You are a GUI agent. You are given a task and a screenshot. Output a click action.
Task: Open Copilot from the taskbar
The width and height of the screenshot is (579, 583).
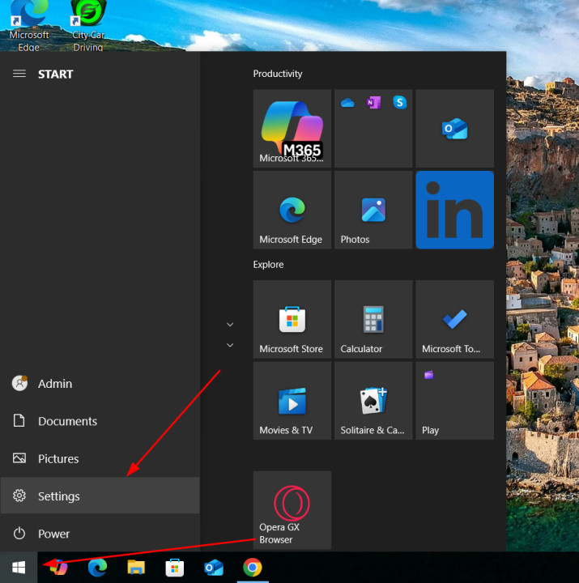click(59, 568)
